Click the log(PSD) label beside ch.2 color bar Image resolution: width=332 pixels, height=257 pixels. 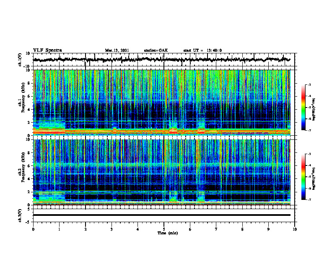pyautogui.click(x=314, y=178)
